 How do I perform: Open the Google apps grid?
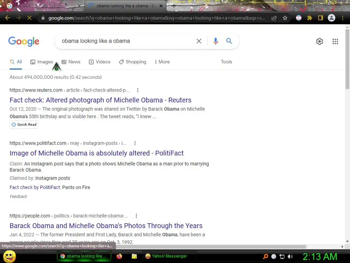click(335, 41)
